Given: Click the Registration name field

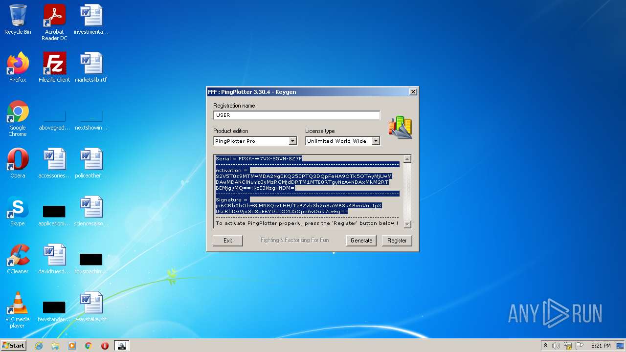Looking at the screenshot, I should (297, 115).
